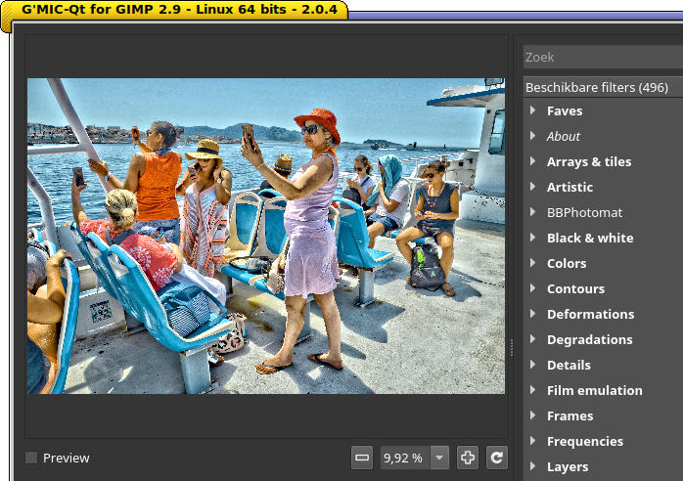Click the zoom in plus button
Screen dimensions: 683x481
pyautogui.click(x=468, y=458)
